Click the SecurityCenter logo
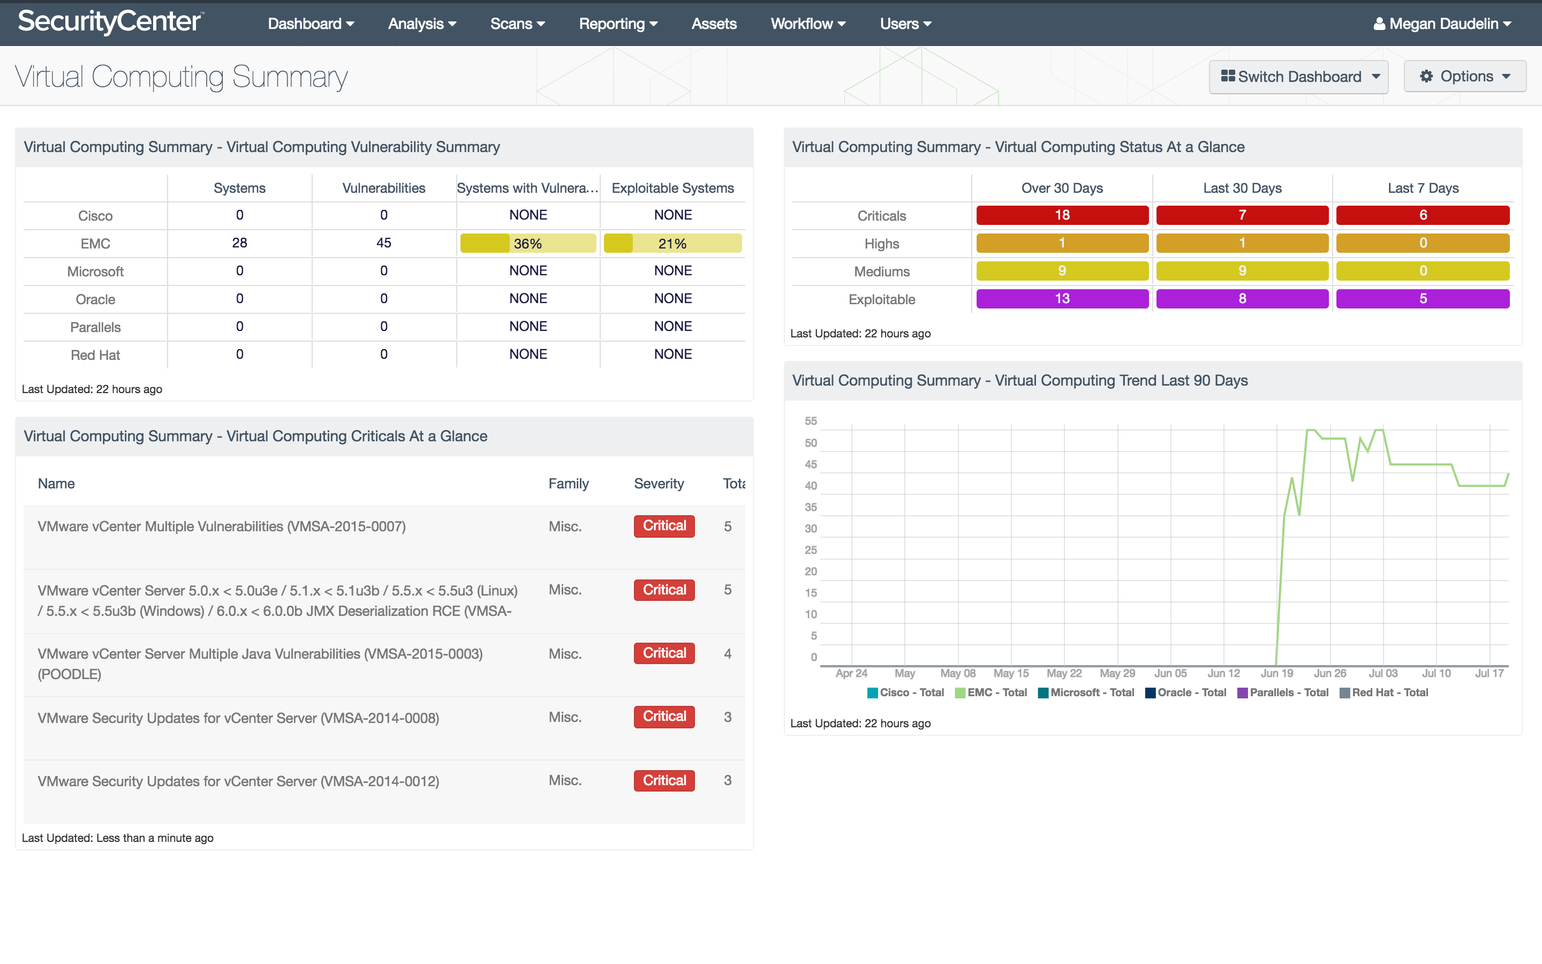 [x=110, y=21]
